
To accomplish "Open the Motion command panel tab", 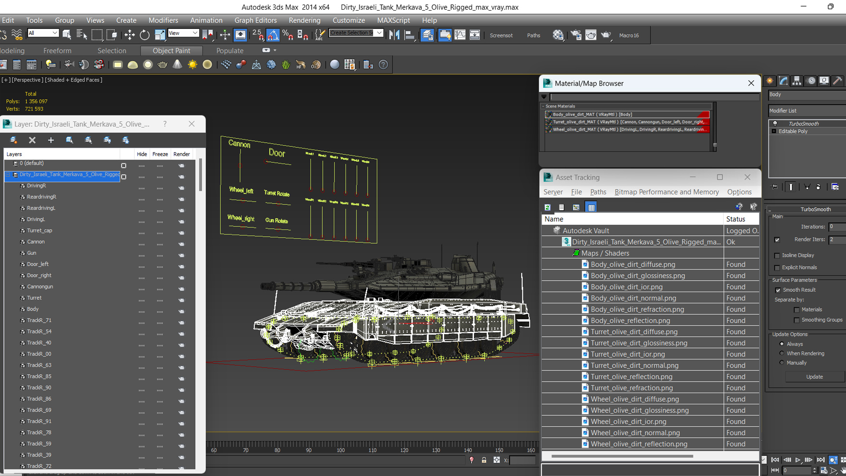I will pos(811,81).
